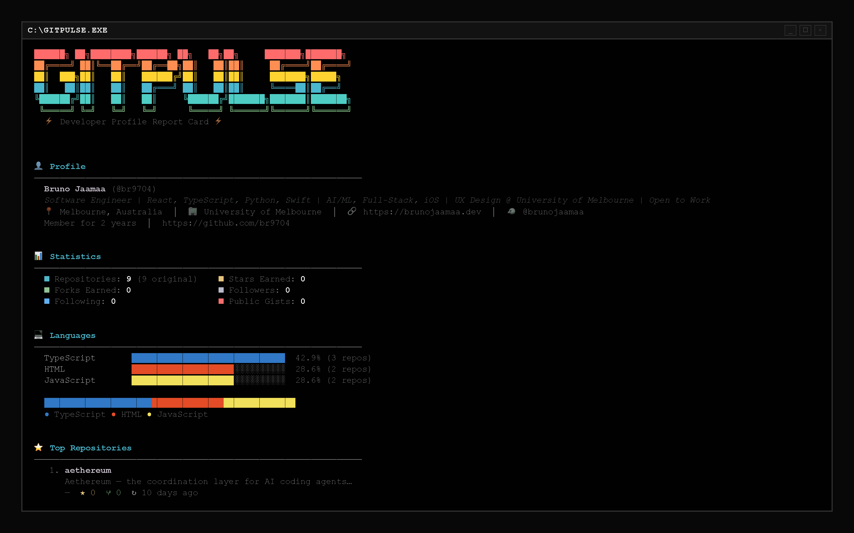Click the Languages laptop icon
This screenshot has height=533, width=854.
pyautogui.click(x=38, y=335)
